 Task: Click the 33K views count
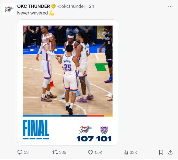pyautogui.click(x=133, y=152)
